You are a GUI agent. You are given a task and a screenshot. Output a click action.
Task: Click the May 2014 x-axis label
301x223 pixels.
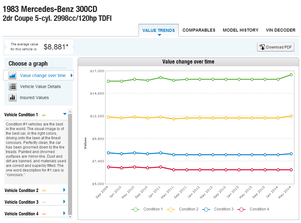click(x=285, y=192)
